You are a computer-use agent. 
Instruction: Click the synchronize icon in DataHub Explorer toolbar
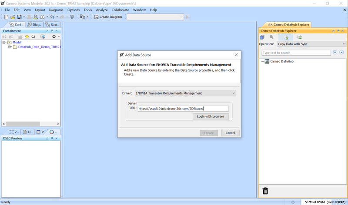(300, 37)
